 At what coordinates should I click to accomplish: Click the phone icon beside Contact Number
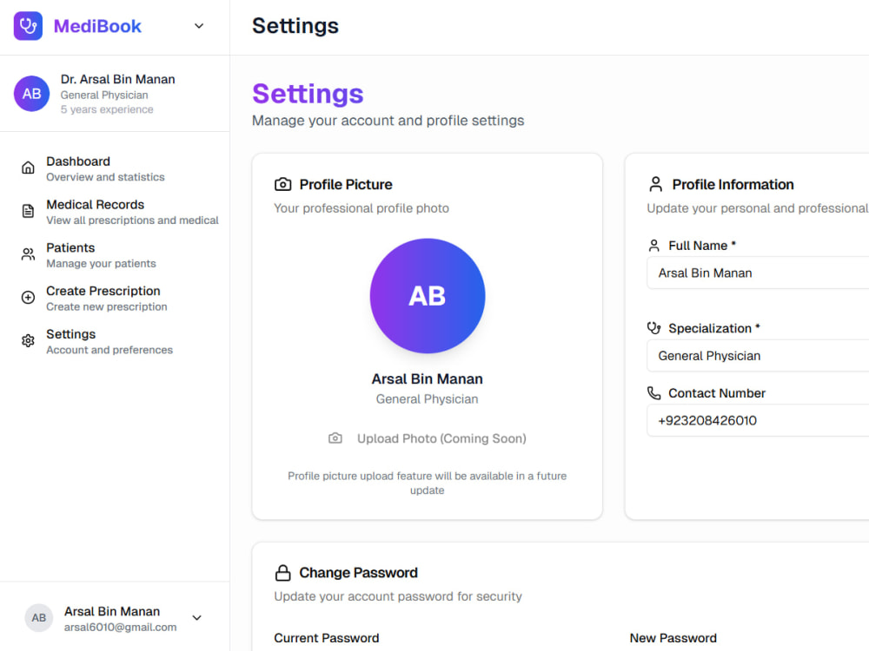pos(654,393)
